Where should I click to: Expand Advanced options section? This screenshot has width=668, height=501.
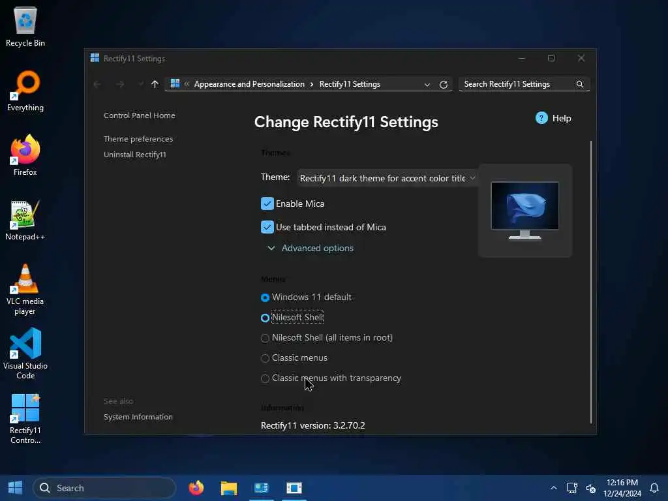point(311,248)
